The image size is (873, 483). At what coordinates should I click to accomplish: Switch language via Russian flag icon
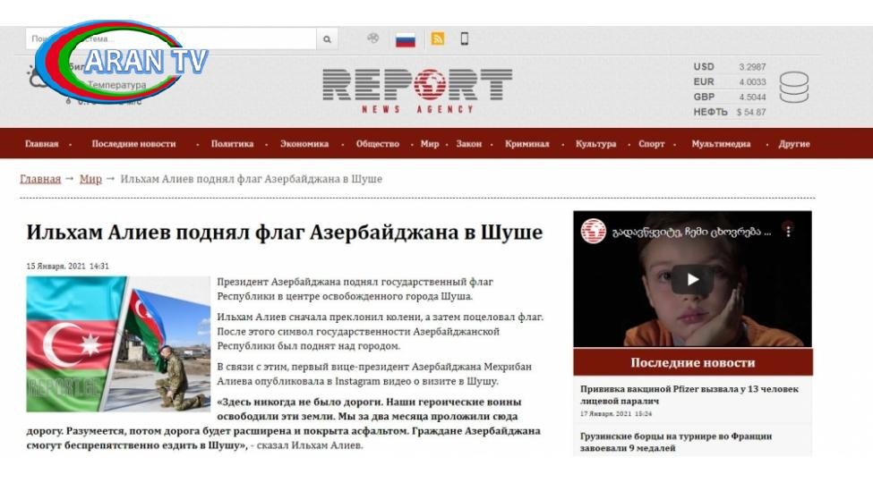pyautogui.click(x=406, y=40)
